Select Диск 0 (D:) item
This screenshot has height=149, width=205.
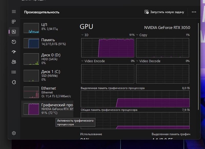[x=47, y=59]
